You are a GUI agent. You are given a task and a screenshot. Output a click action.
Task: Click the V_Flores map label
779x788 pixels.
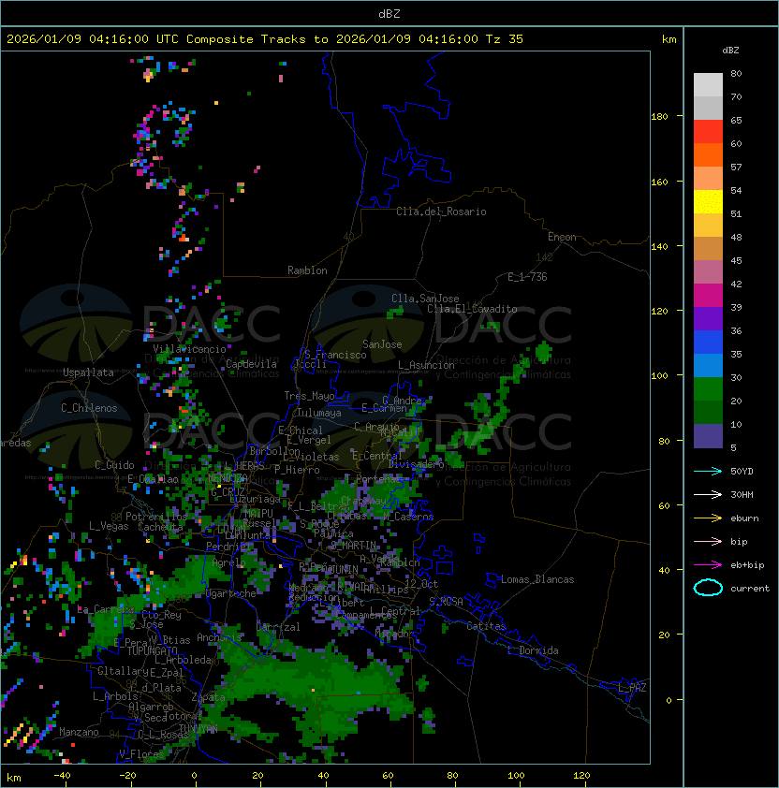click(141, 753)
